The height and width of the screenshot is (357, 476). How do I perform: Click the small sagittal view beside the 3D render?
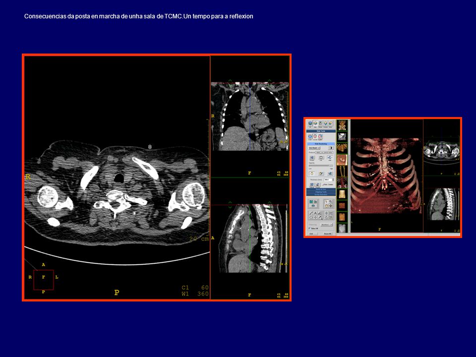coord(444,204)
